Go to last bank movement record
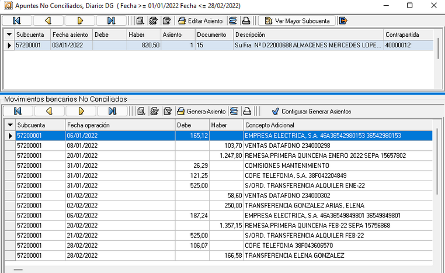 click(112, 111)
